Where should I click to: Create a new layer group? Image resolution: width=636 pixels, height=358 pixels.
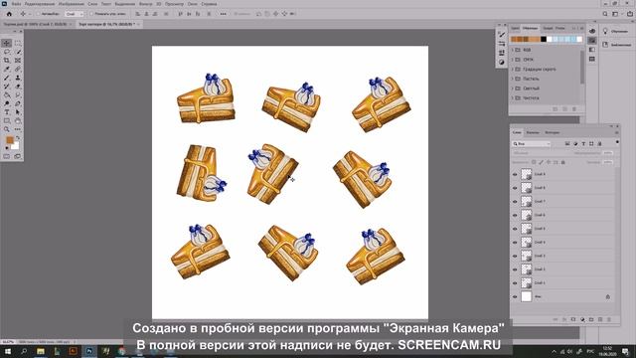[x=591, y=320]
